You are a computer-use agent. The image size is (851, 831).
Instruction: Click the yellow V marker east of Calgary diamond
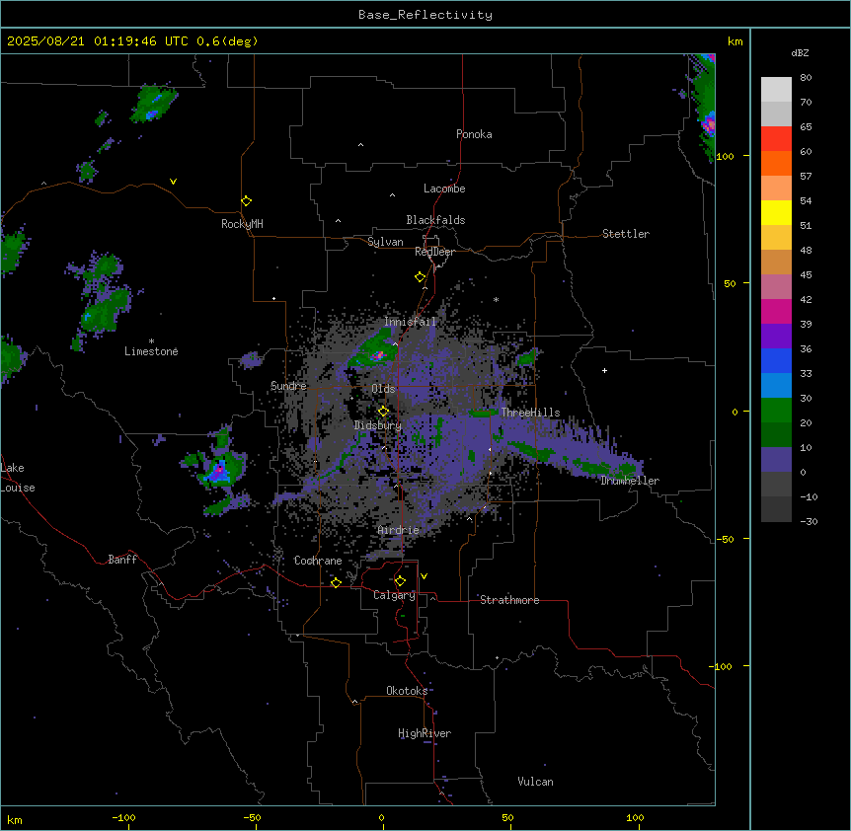424,576
